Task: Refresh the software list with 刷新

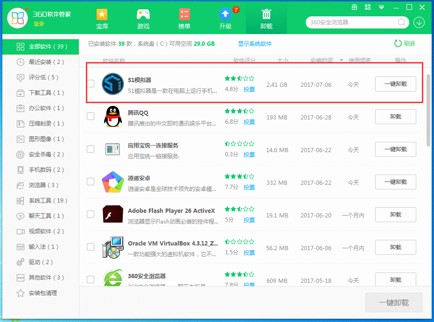Action: [404, 43]
